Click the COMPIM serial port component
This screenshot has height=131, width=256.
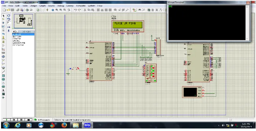click(x=151, y=73)
